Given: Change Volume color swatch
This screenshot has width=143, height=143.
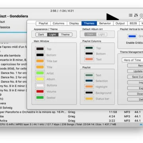Looking at the screenshot, I should click(x=40, y=91).
